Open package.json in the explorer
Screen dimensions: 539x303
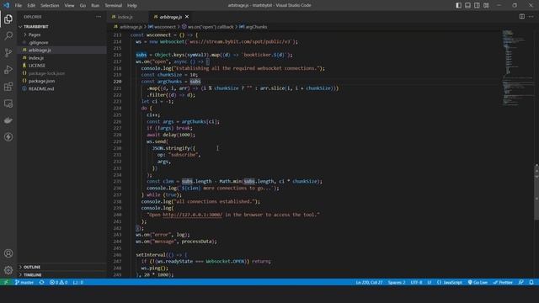[x=41, y=81]
